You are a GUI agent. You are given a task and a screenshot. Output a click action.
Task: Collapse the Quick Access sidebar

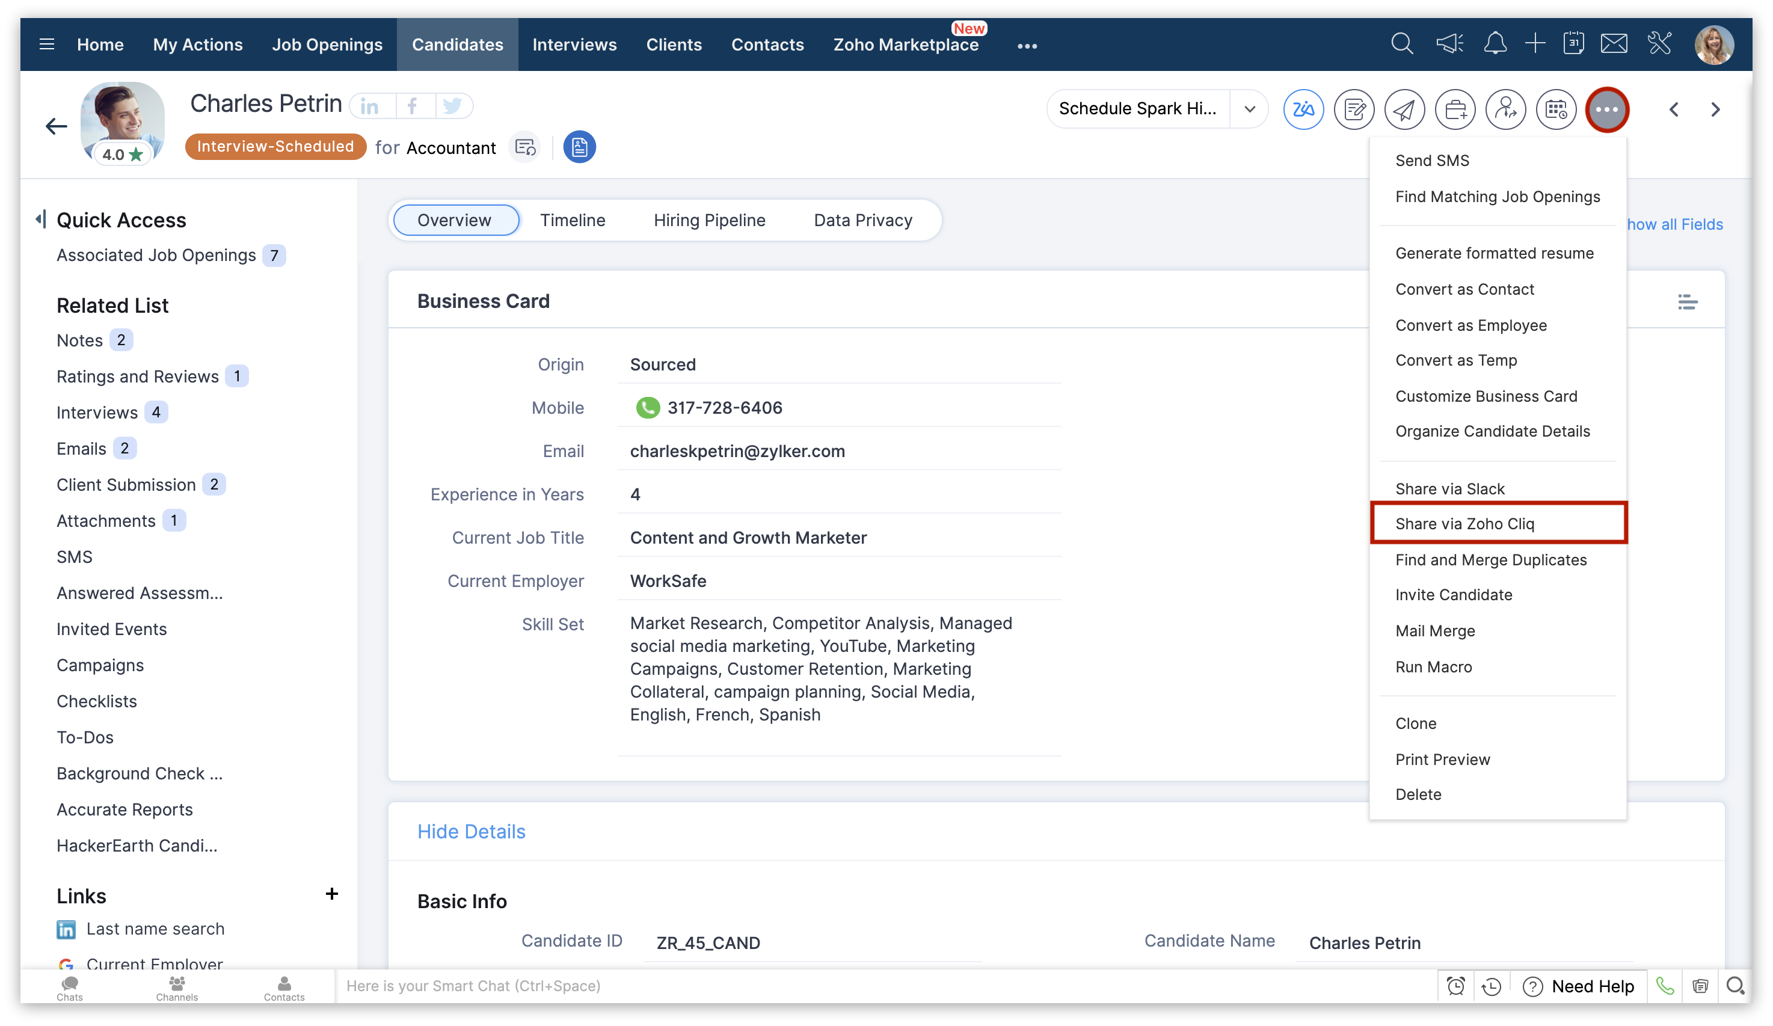pos(41,220)
